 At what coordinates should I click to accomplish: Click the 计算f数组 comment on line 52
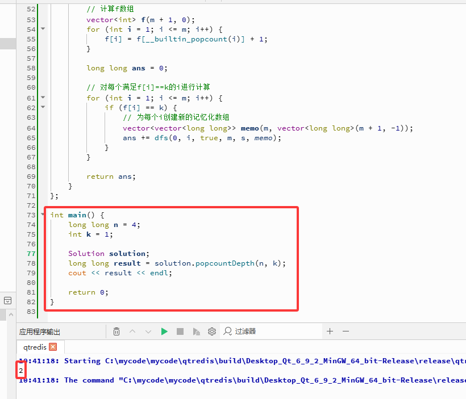click(x=110, y=9)
